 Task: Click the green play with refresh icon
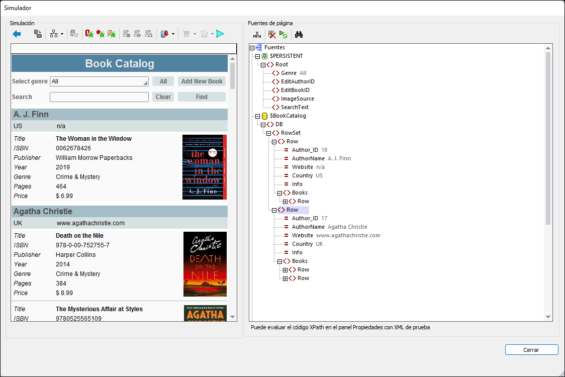tap(284, 35)
